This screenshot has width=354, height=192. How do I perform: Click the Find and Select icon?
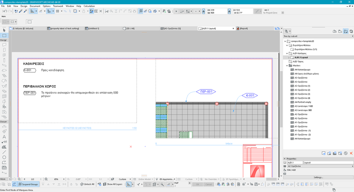point(16,11)
